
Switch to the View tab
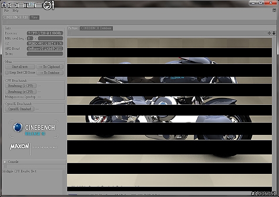click(x=34, y=17)
